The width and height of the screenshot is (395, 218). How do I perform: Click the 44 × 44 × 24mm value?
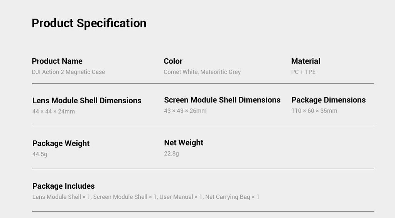[54, 111]
